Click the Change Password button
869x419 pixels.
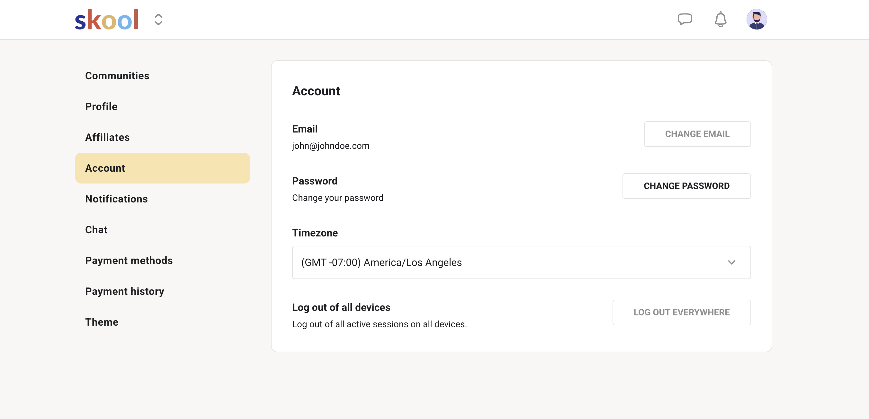pos(686,186)
